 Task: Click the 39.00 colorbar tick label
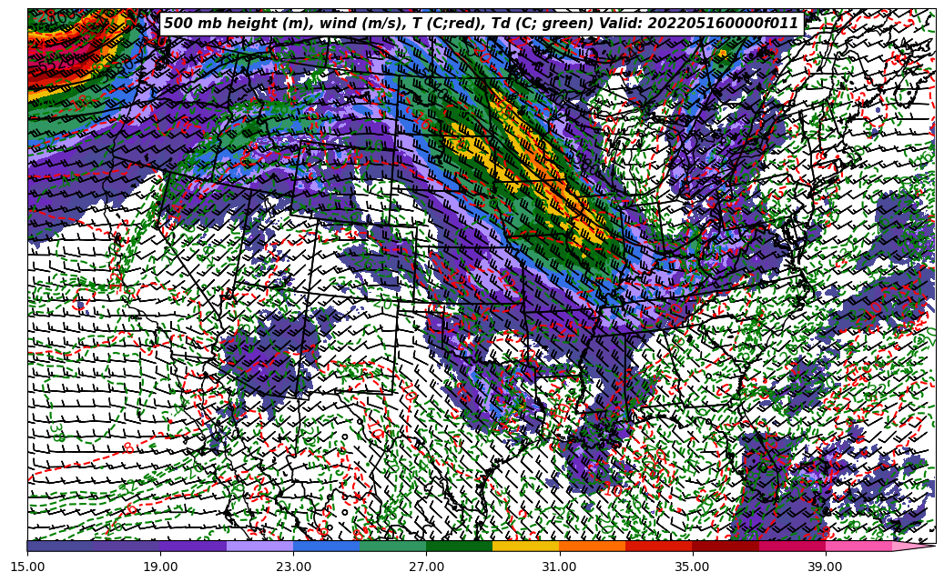(825, 567)
